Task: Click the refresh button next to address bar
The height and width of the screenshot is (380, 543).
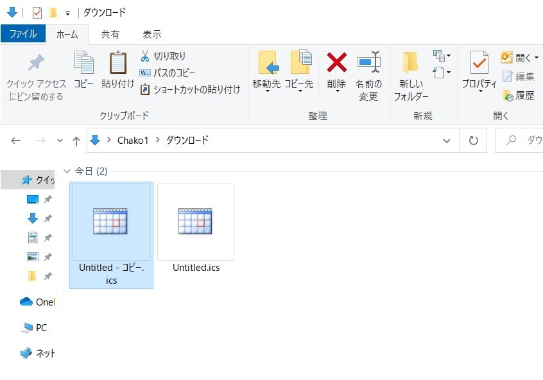Action: pyautogui.click(x=474, y=141)
